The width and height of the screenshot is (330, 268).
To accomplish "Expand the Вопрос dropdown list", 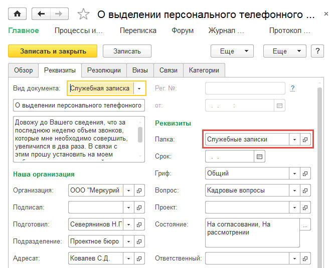I will 294,190.
